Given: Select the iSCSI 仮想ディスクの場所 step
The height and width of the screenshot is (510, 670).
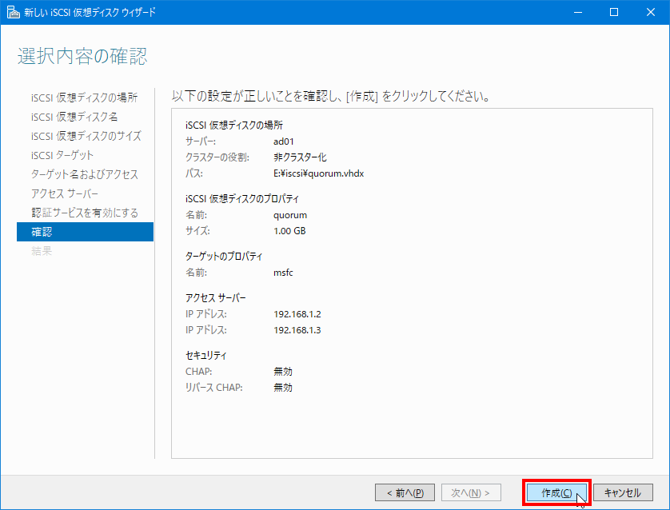Looking at the screenshot, I should pos(85,98).
